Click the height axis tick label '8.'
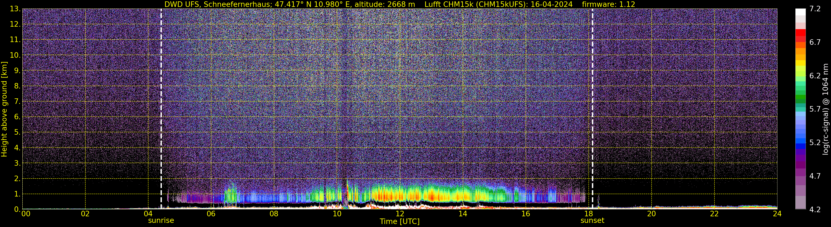Screen dimensions: 831x227 (17, 86)
